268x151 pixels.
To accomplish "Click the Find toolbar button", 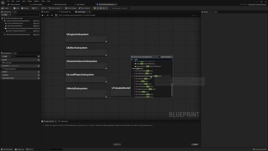I will [44, 8].
